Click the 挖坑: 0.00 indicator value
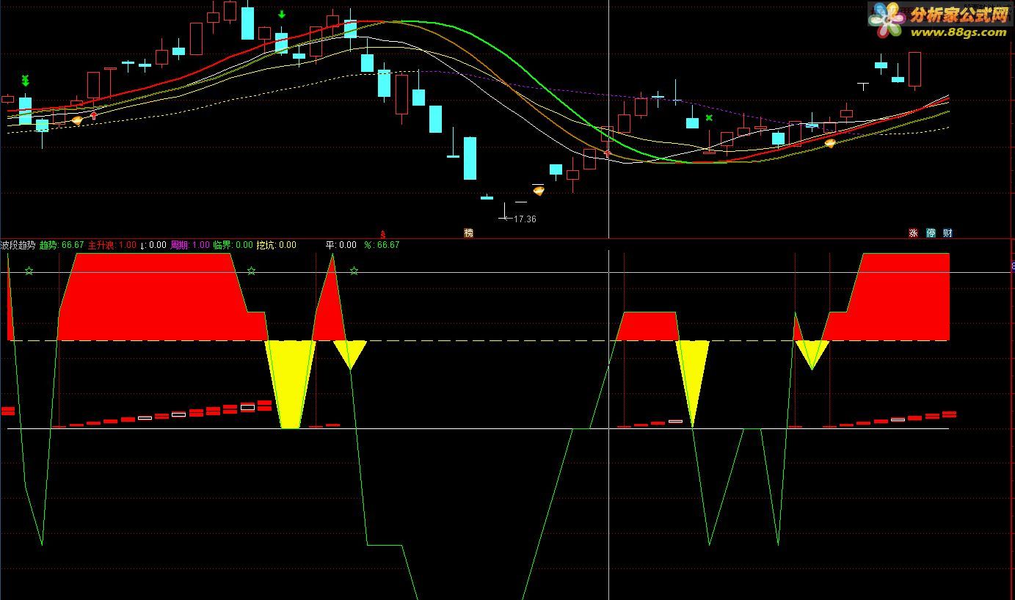Viewport: 1015px width, 600px height. coord(276,245)
